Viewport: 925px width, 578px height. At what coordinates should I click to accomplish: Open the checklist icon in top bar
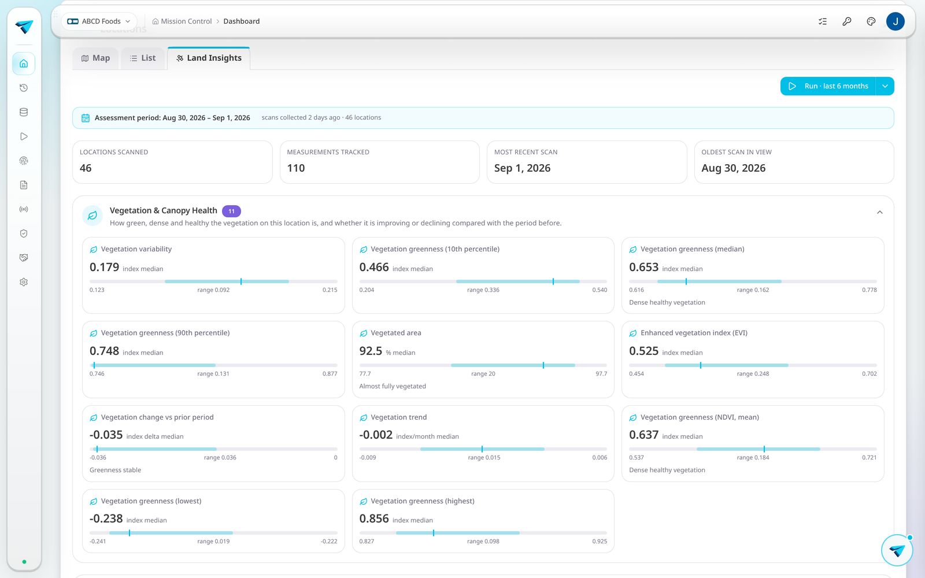823,21
